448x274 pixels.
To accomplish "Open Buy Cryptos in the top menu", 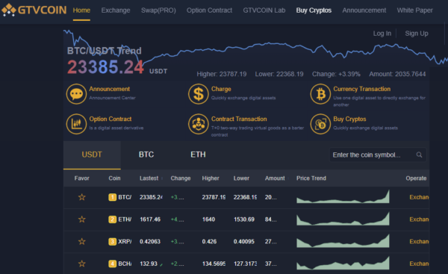I will [x=314, y=10].
